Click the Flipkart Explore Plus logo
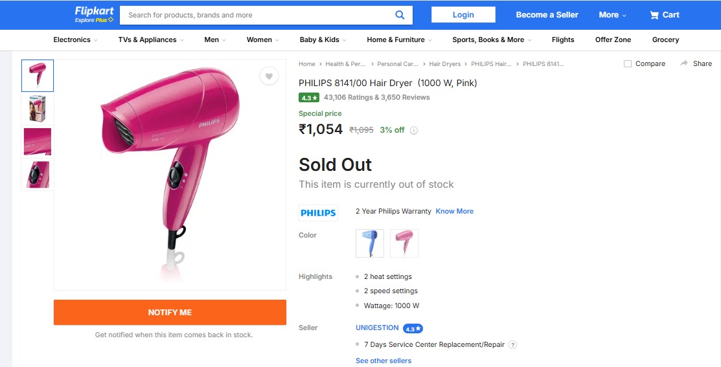This screenshot has width=721, height=367. (x=95, y=14)
